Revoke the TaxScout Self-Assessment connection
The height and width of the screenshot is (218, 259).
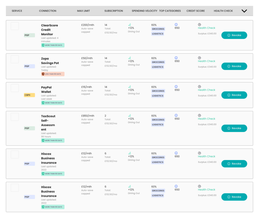234,128
